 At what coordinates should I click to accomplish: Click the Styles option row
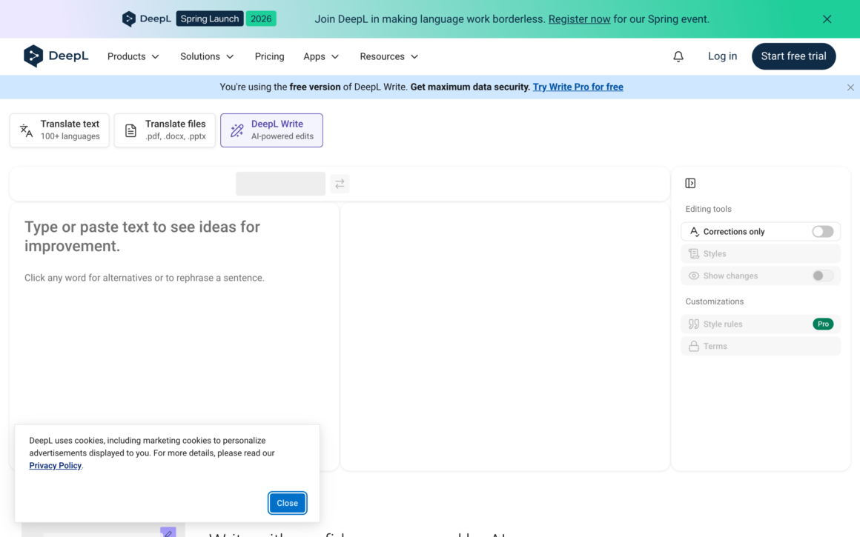click(760, 254)
